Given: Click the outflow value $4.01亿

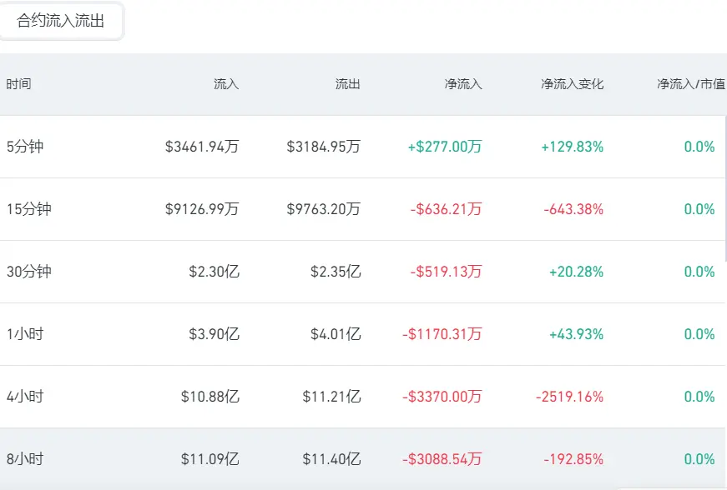Looking at the screenshot, I should 336,334.
